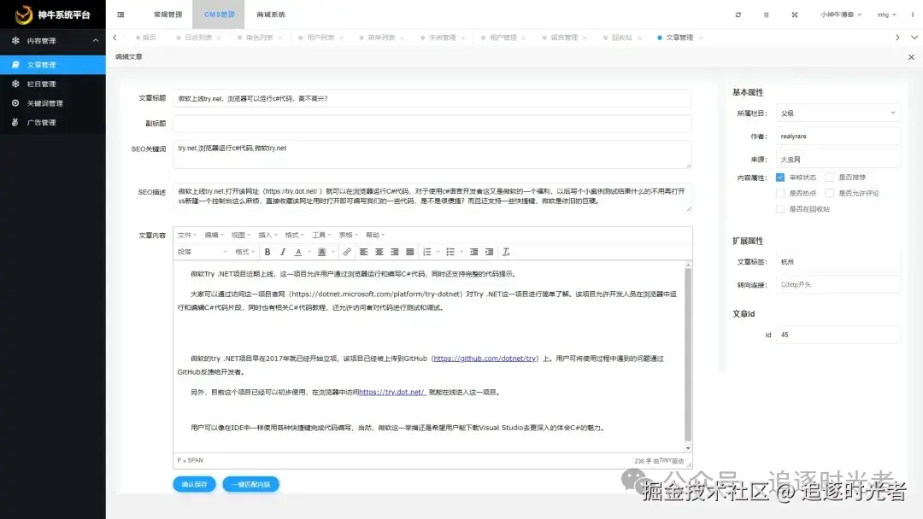The height and width of the screenshot is (519, 923).
Task: Click the refresh icon in the top bar
Action: (x=738, y=15)
